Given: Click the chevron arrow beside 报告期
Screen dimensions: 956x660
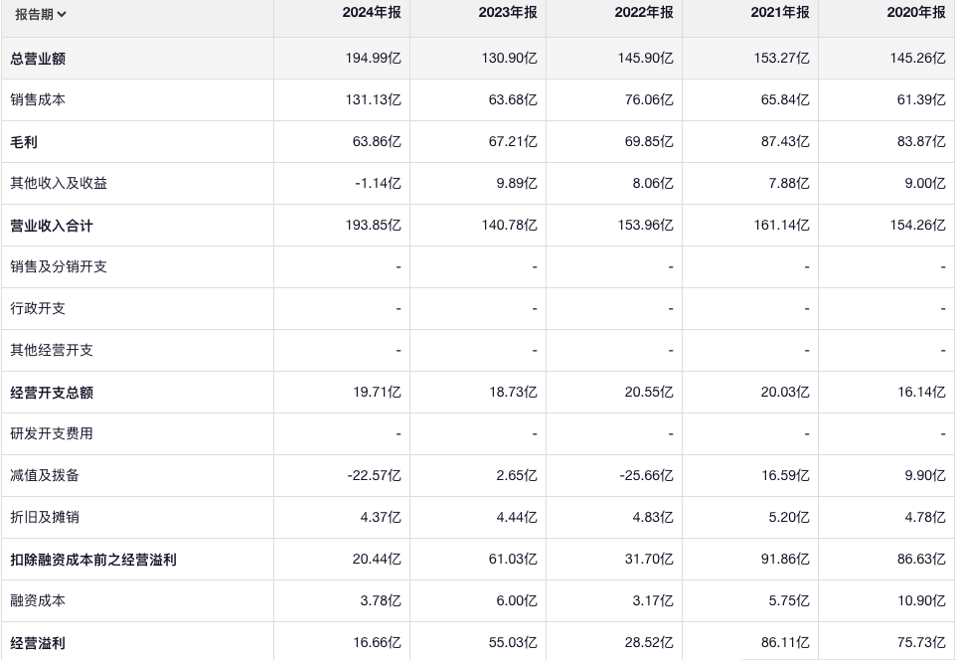Looking at the screenshot, I should (62, 14).
